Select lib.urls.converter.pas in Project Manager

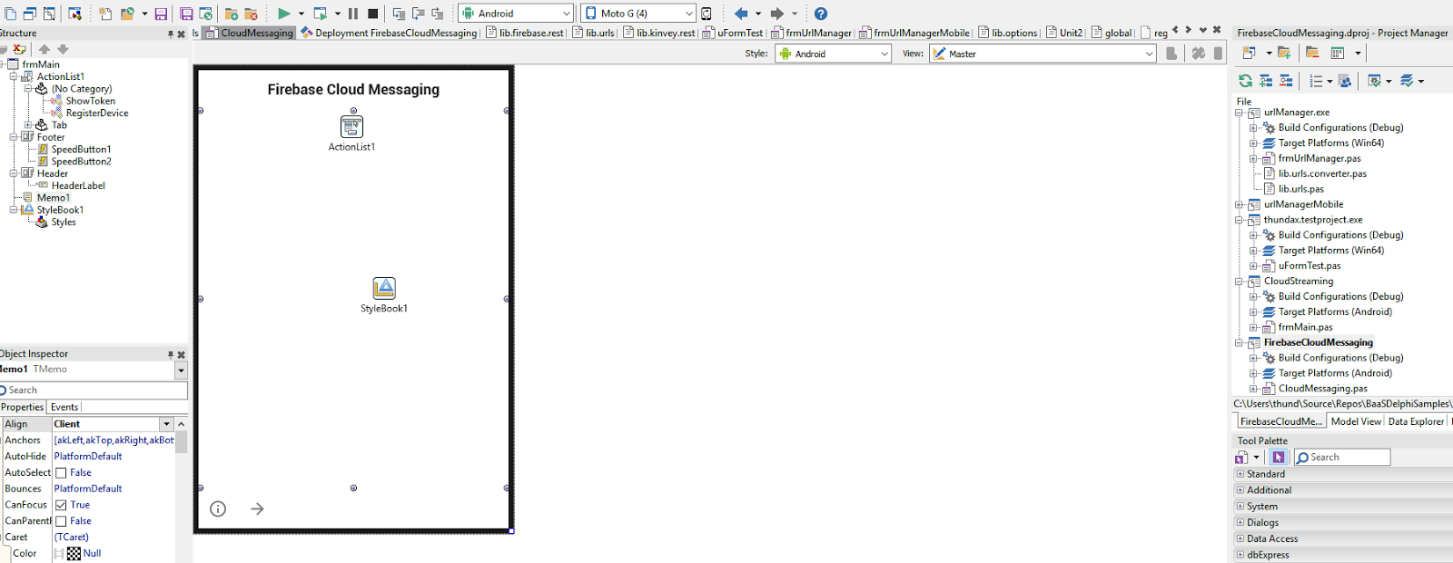coord(1322,174)
